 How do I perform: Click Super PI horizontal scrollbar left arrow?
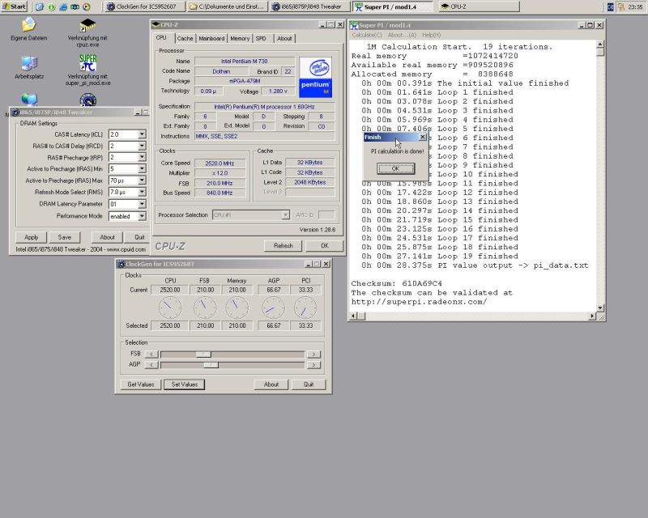354,316
